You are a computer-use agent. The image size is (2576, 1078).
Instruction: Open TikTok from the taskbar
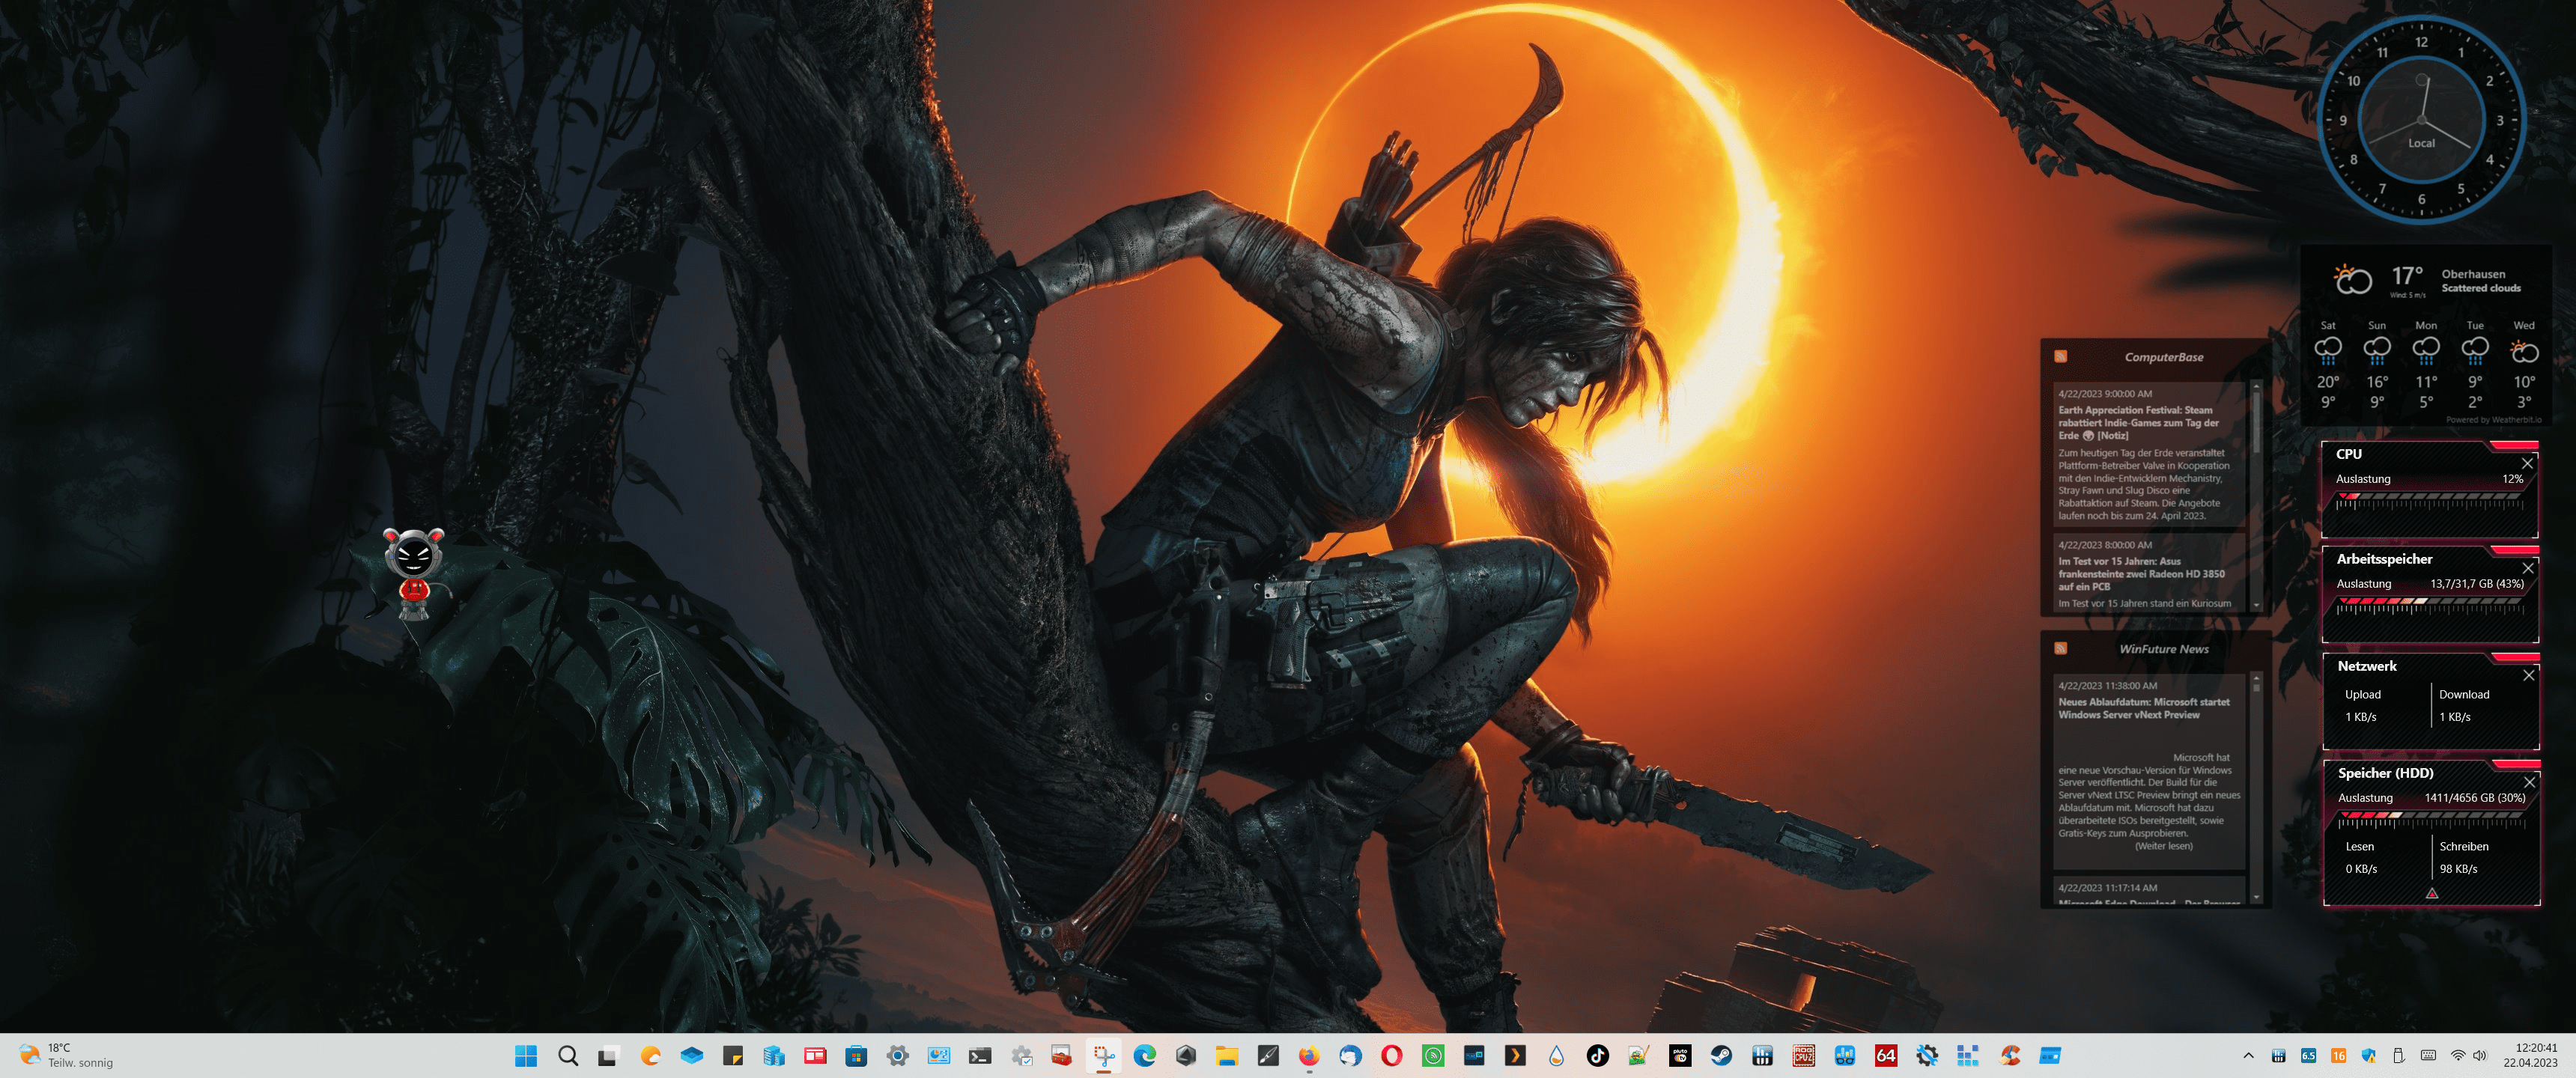coord(1598,1056)
